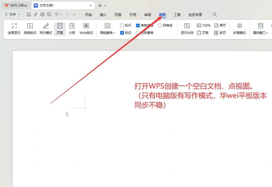This screenshot has height=187, width=272.
Task: Set zoom to 100% scale
Action: click(x=204, y=25)
